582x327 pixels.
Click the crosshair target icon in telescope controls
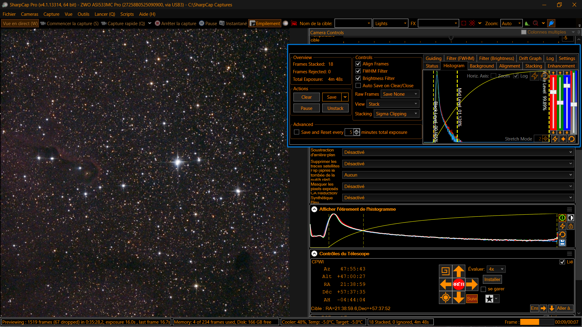tap(446, 298)
